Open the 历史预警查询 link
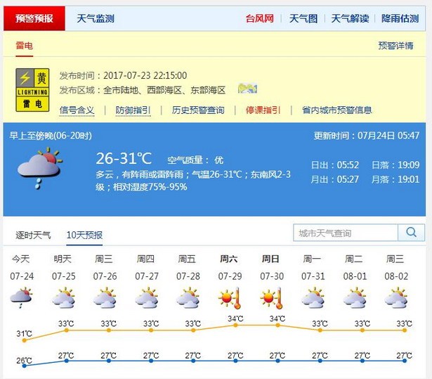 tap(198, 110)
